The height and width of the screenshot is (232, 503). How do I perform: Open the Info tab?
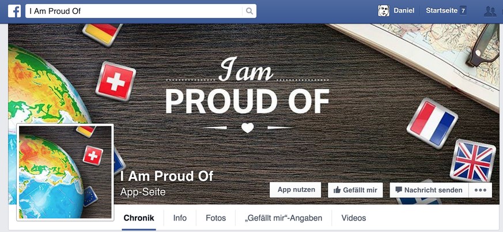tap(180, 218)
